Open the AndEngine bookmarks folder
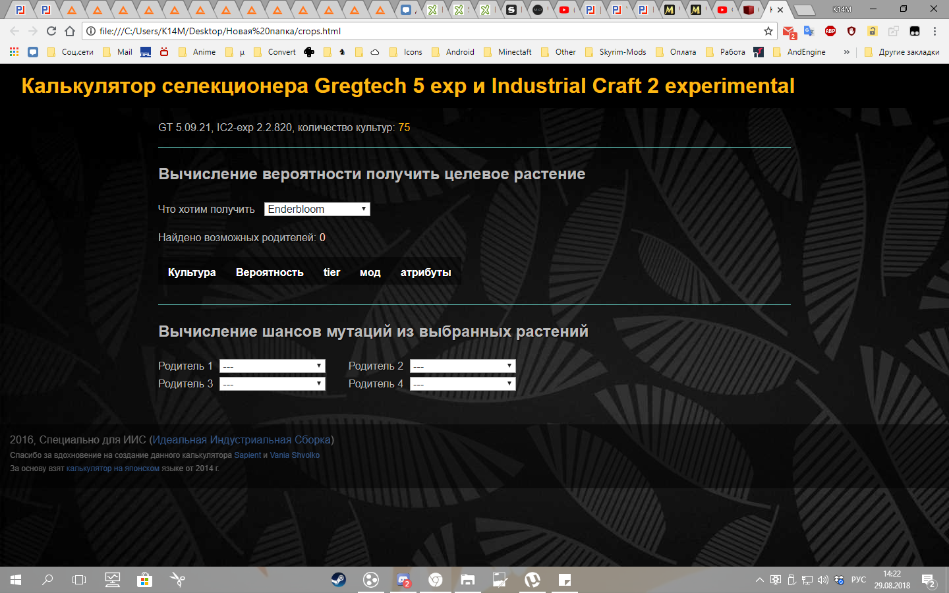The image size is (949, 593). [x=799, y=52]
